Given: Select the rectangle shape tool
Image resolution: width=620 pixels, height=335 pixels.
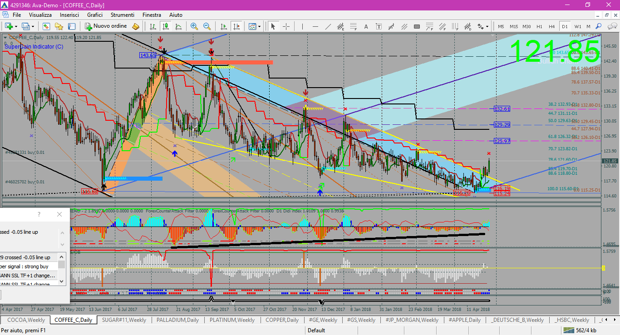Looking at the screenshot, I should pos(417,26).
